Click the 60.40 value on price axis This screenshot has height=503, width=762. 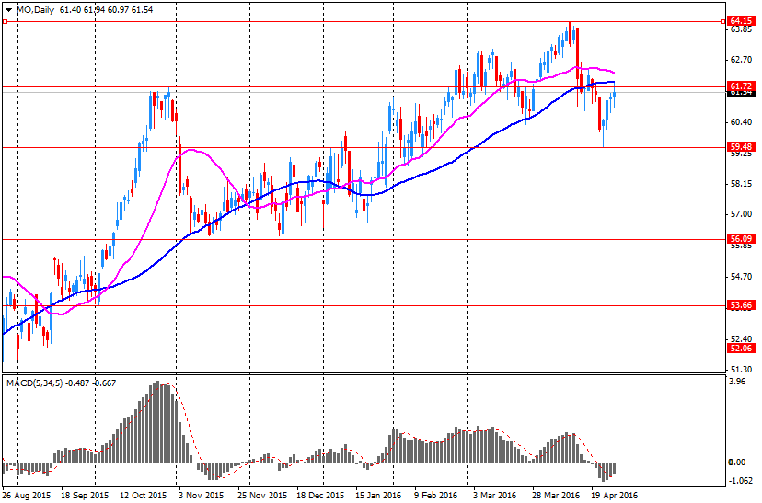741,122
